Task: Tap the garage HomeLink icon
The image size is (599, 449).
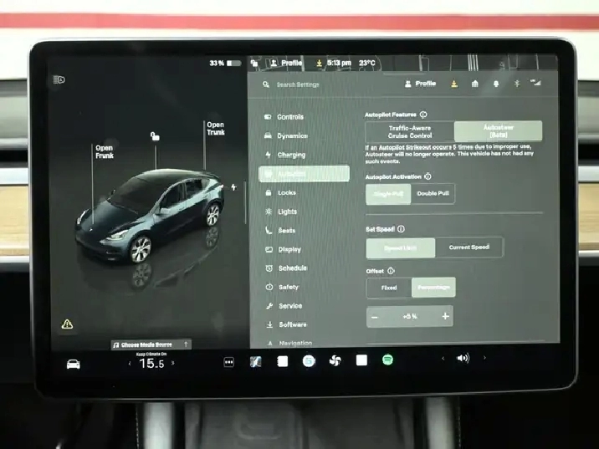Action: tap(474, 84)
